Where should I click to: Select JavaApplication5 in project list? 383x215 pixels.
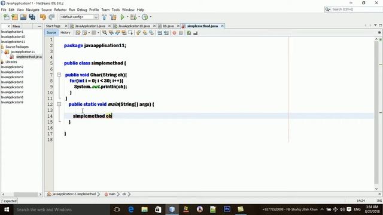click(12, 82)
